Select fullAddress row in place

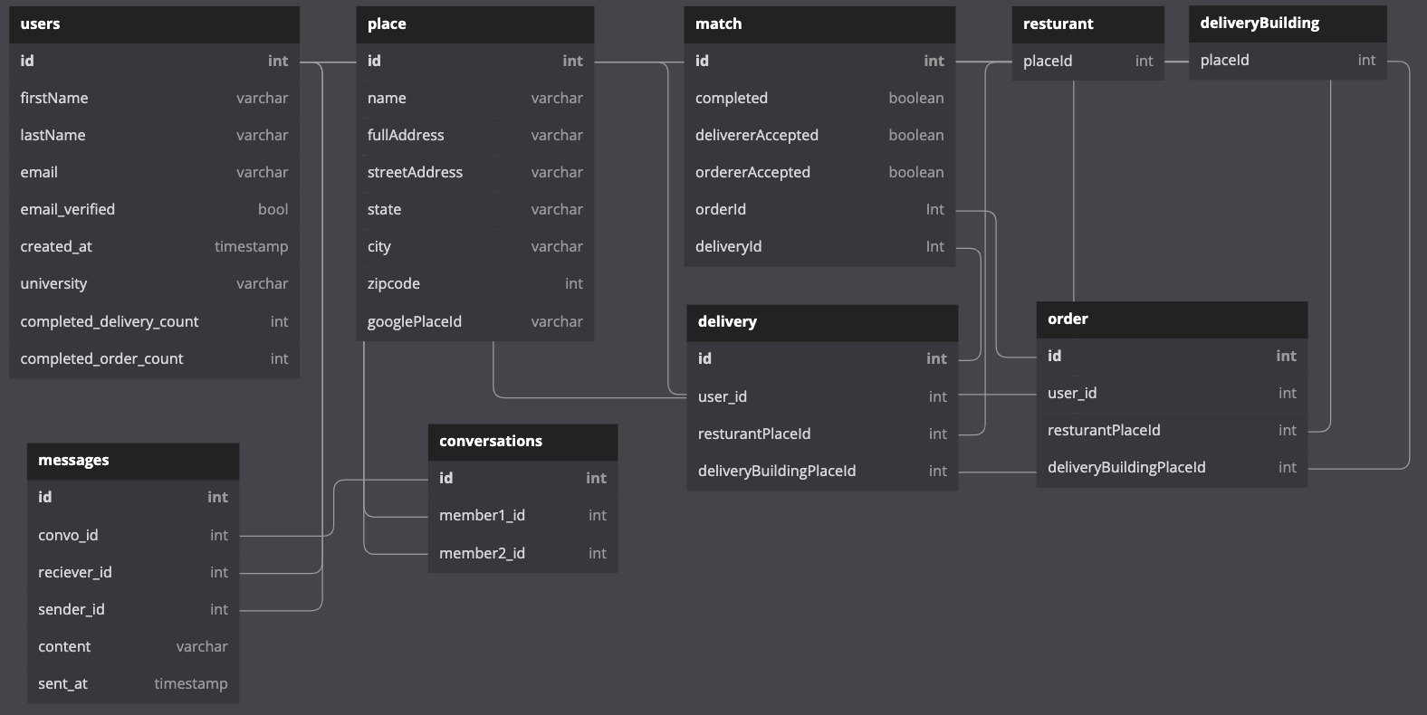[475, 135]
